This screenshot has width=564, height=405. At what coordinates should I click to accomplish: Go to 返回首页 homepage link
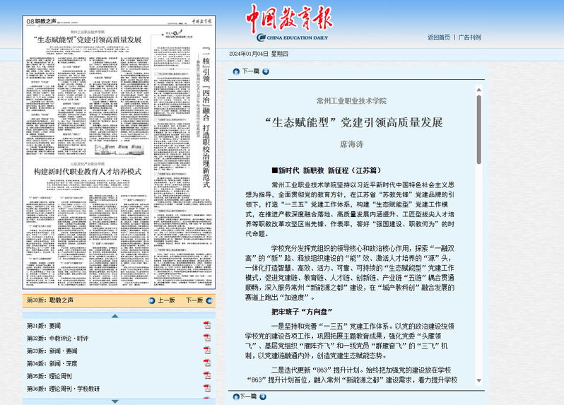[438, 37]
